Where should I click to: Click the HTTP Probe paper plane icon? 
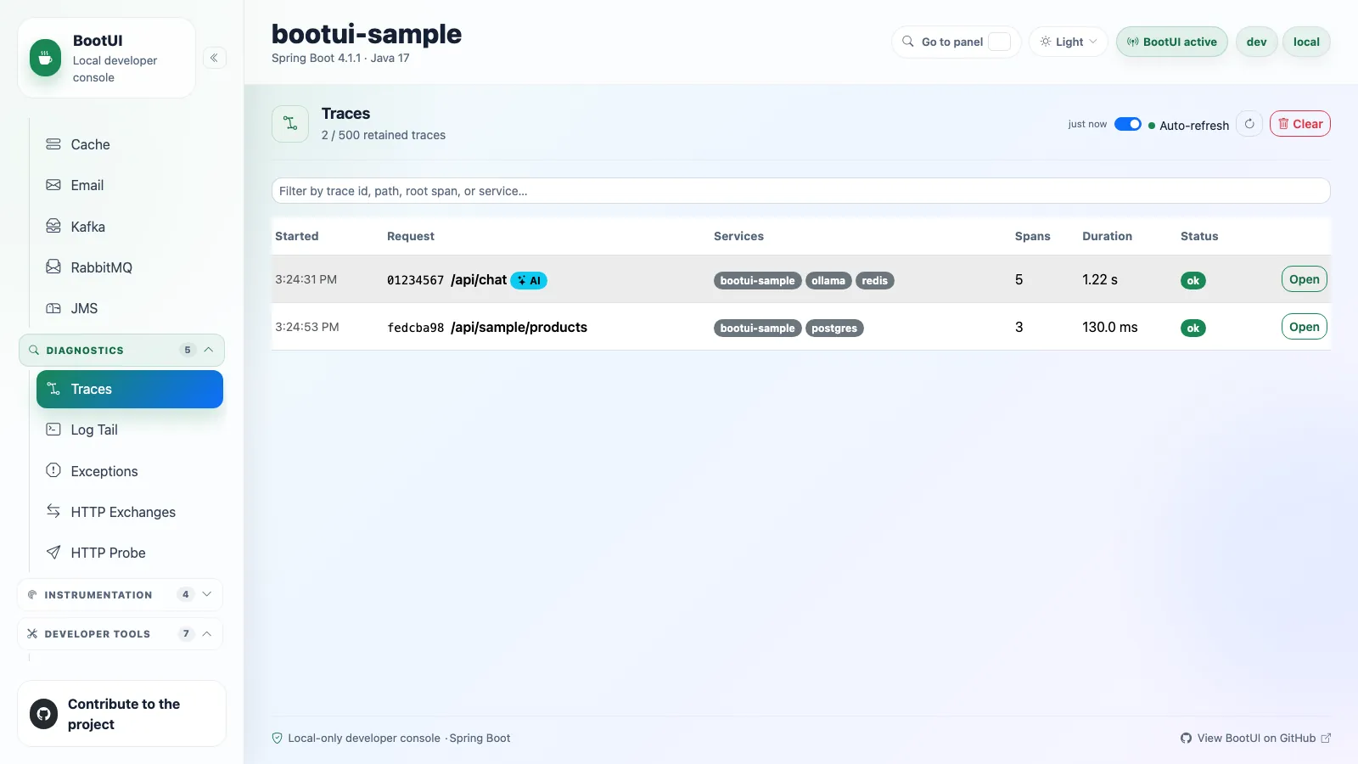tap(53, 553)
